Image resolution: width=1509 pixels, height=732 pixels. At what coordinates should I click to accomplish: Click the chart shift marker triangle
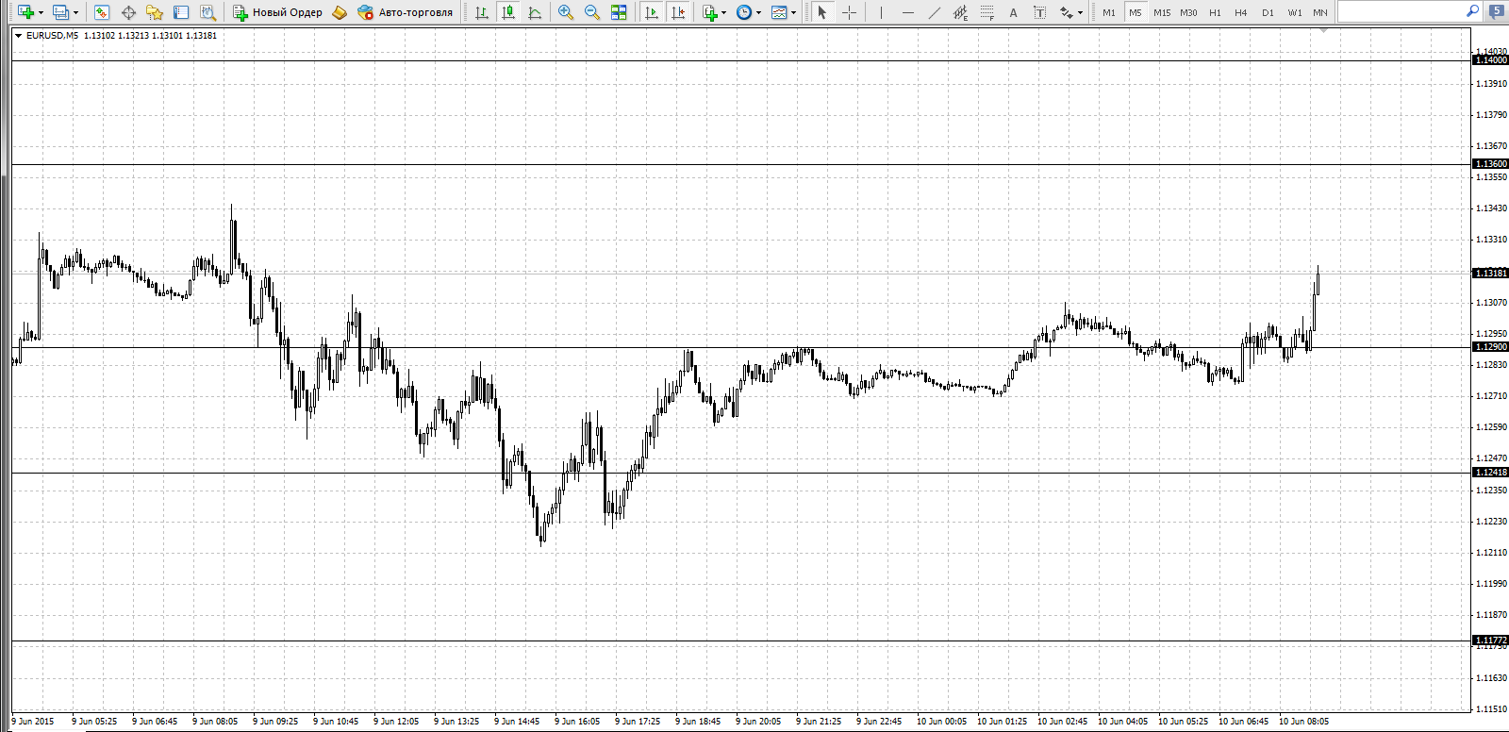(1324, 31)
